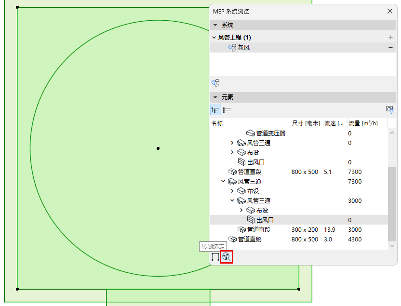The height and width of the screenshot is (306, 401).
Task: Click icon of 管道直段 300 x 200
Action: pyautogui.click(x=241, y=229)
